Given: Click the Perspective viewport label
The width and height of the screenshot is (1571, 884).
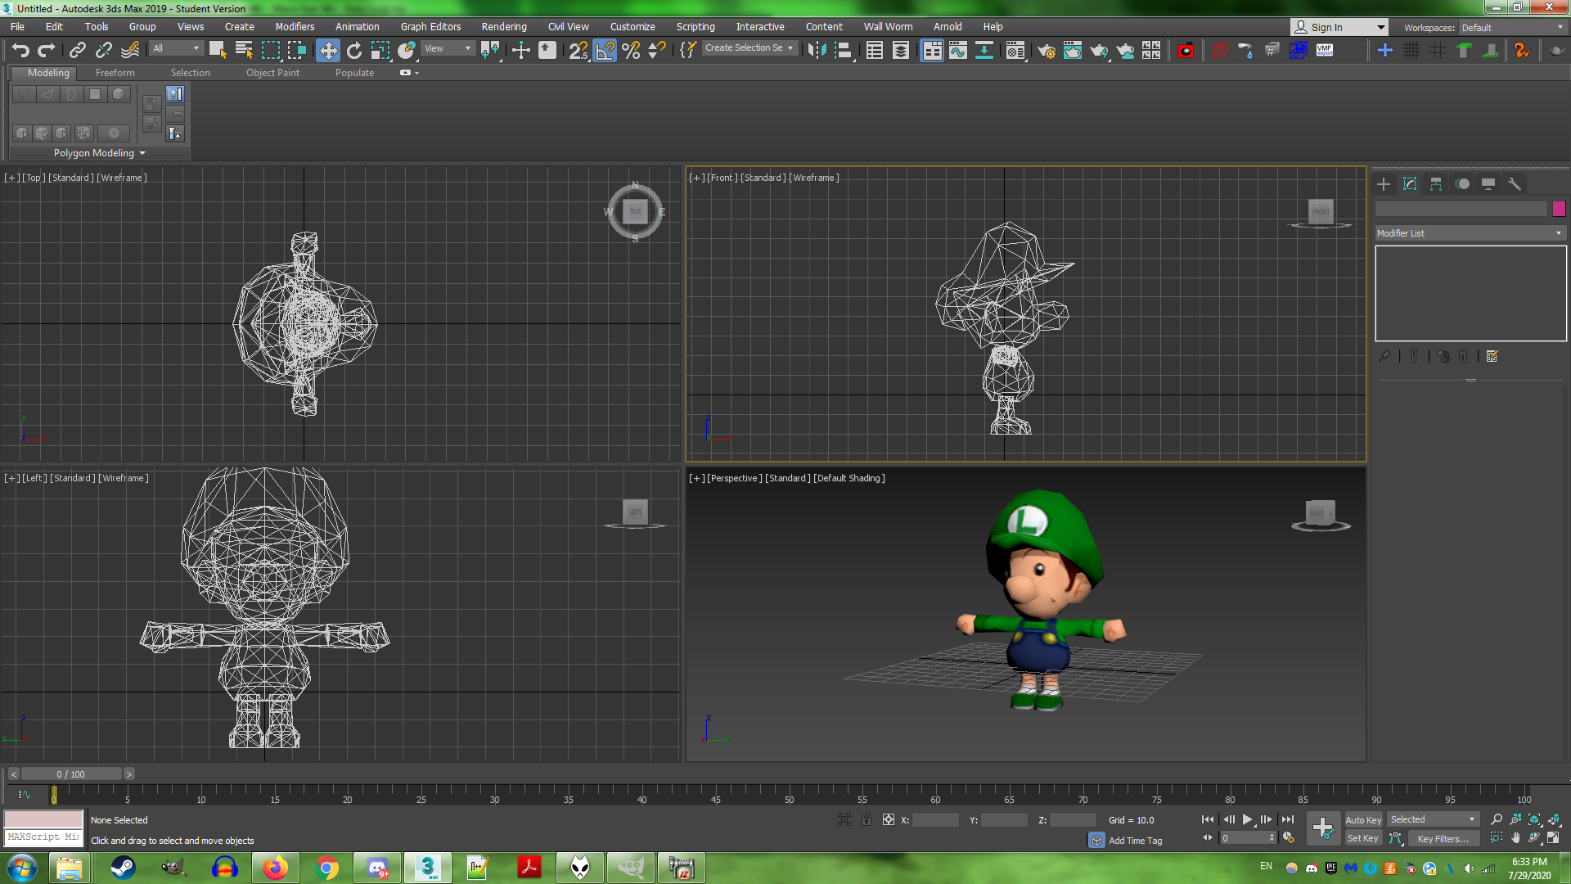Looking at the screenshot, I should (x=734, y=478).
